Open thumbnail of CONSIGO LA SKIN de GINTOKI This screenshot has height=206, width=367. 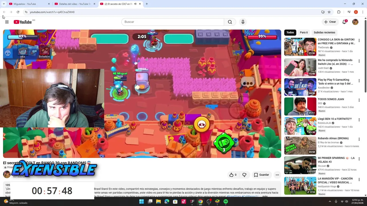click(300, 47)
